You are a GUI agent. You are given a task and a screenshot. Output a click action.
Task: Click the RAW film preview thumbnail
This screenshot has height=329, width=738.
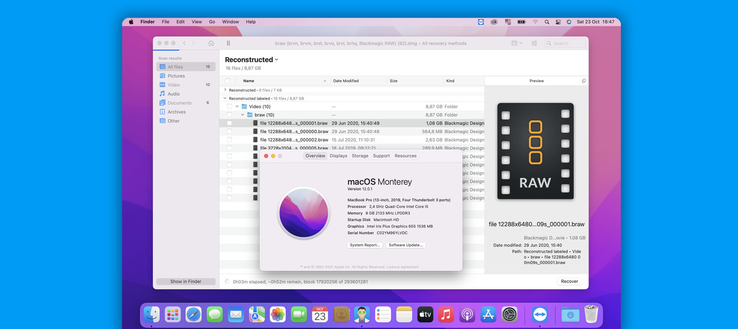click(x=535, y=151)
